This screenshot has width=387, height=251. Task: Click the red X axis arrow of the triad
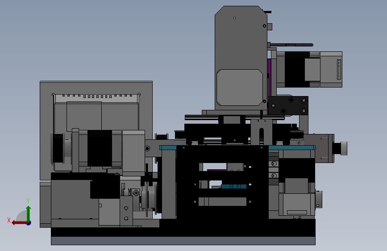point(19,223)
